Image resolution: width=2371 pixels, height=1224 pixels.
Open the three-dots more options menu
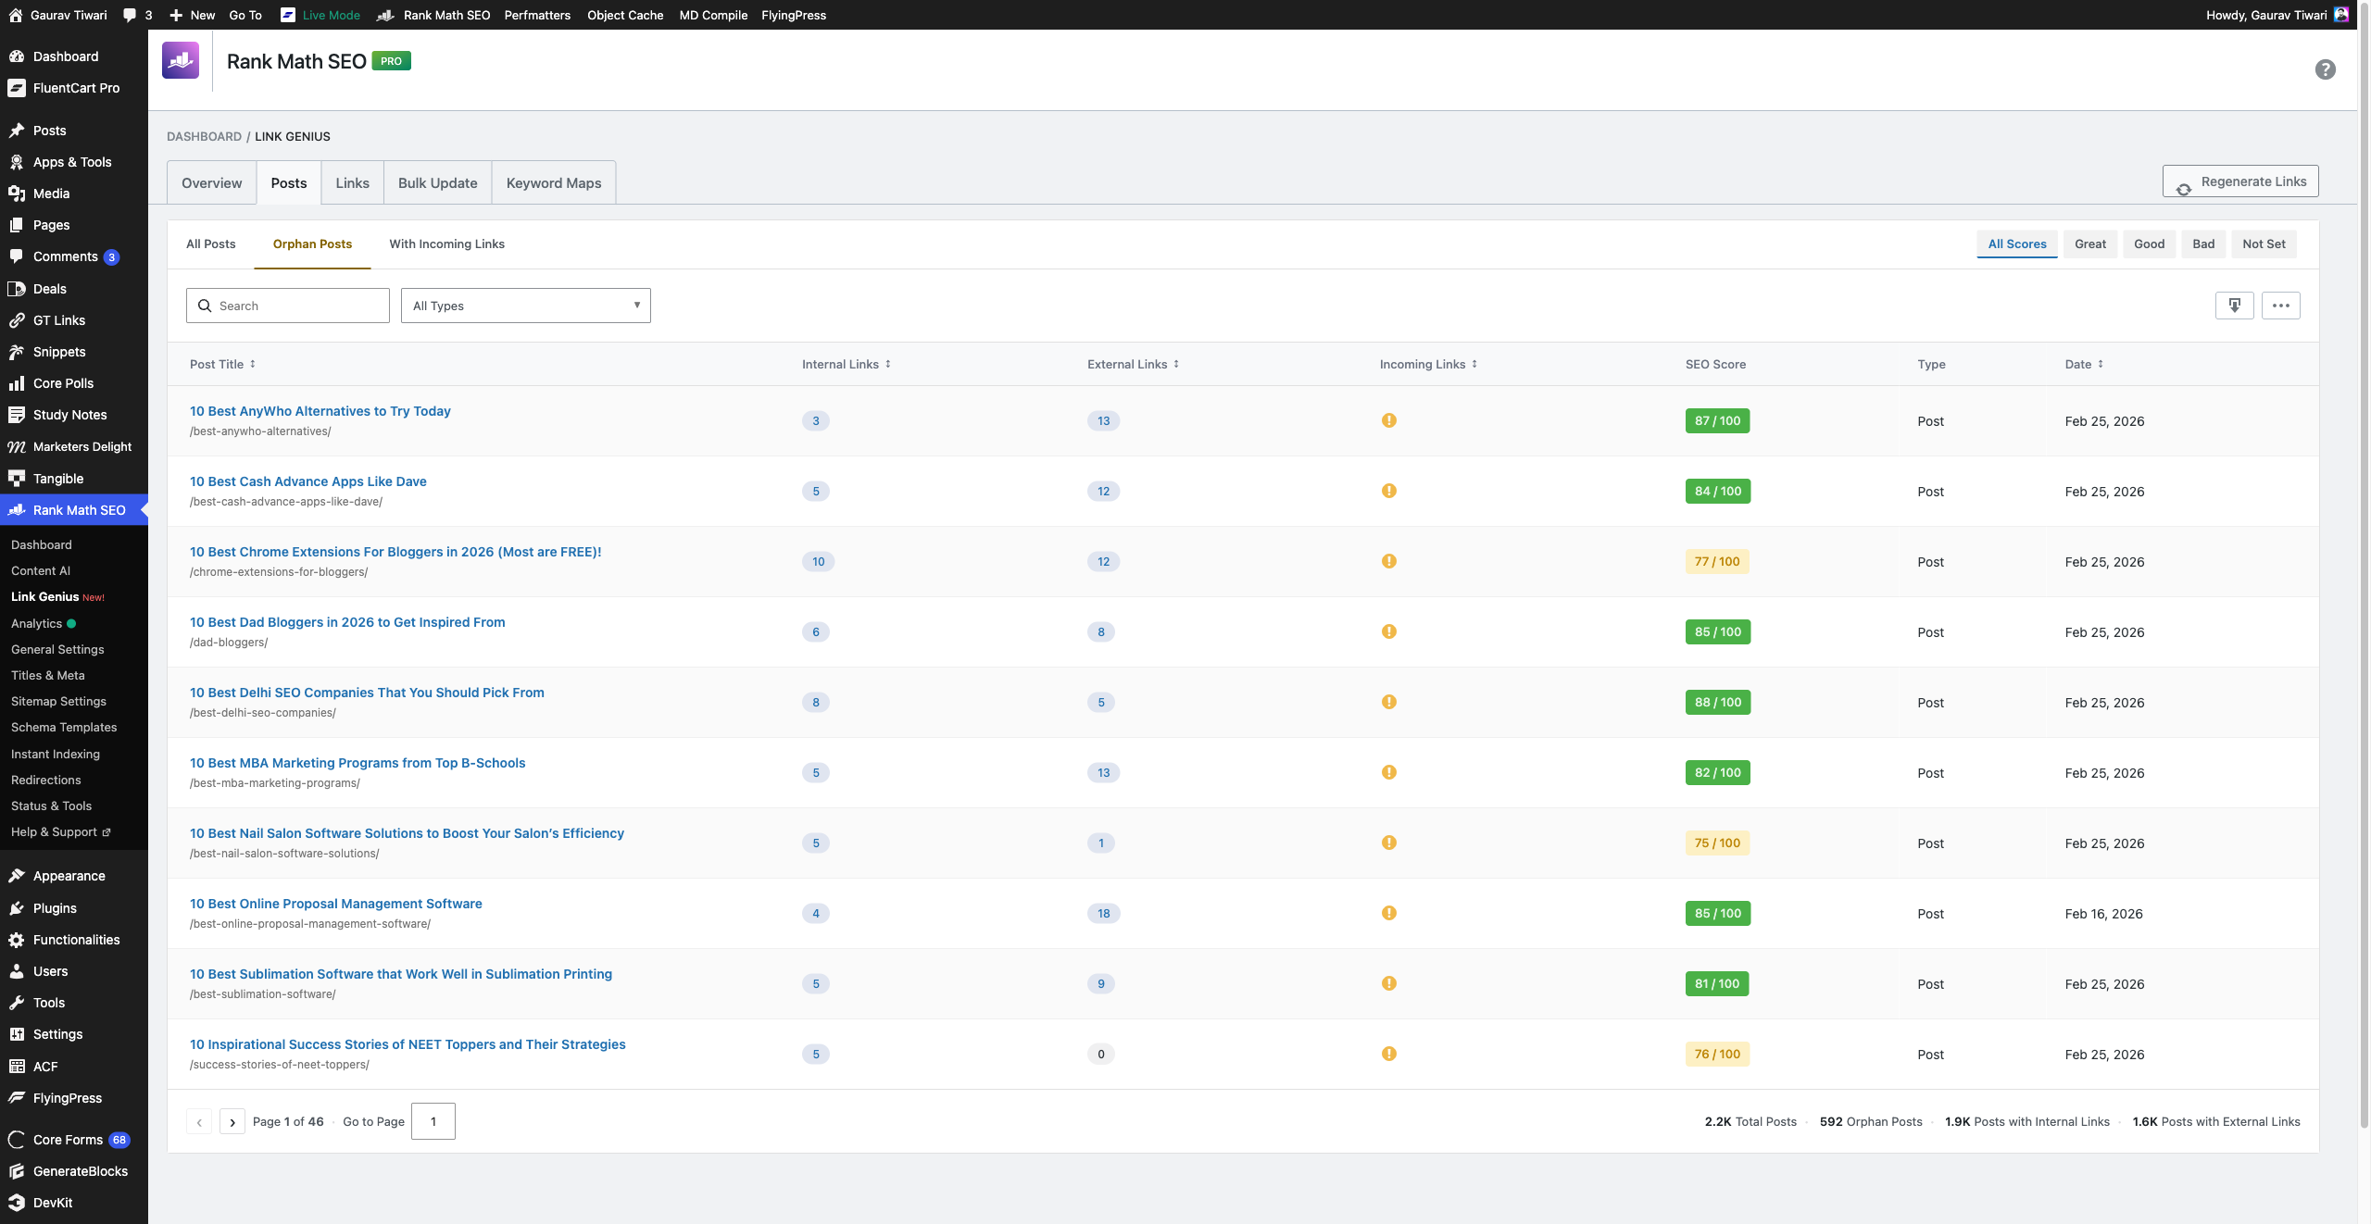(x=2280, y=306)
